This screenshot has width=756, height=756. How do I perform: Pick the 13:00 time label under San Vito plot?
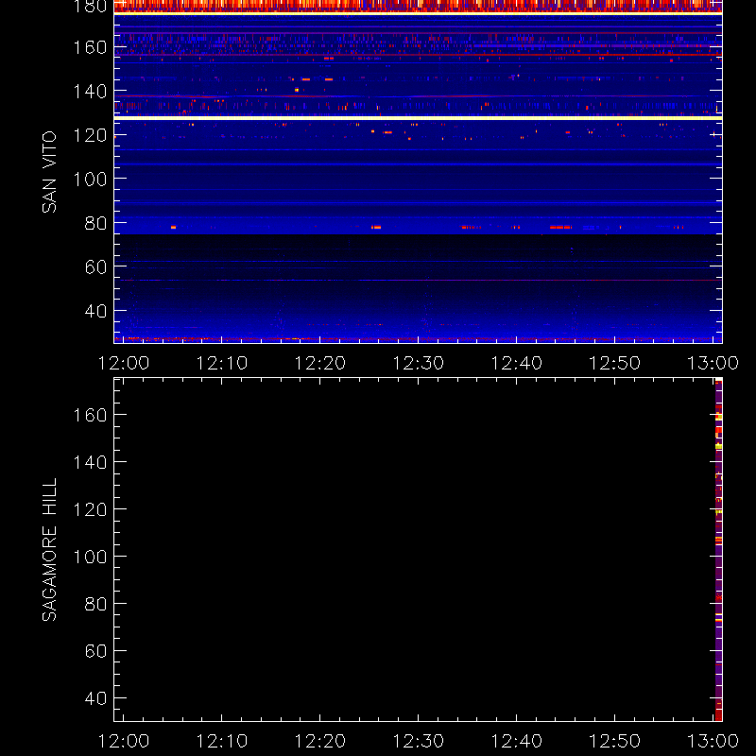[x=713, y=363]
